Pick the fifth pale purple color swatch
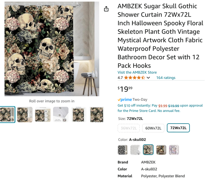 tap(174, 150)
